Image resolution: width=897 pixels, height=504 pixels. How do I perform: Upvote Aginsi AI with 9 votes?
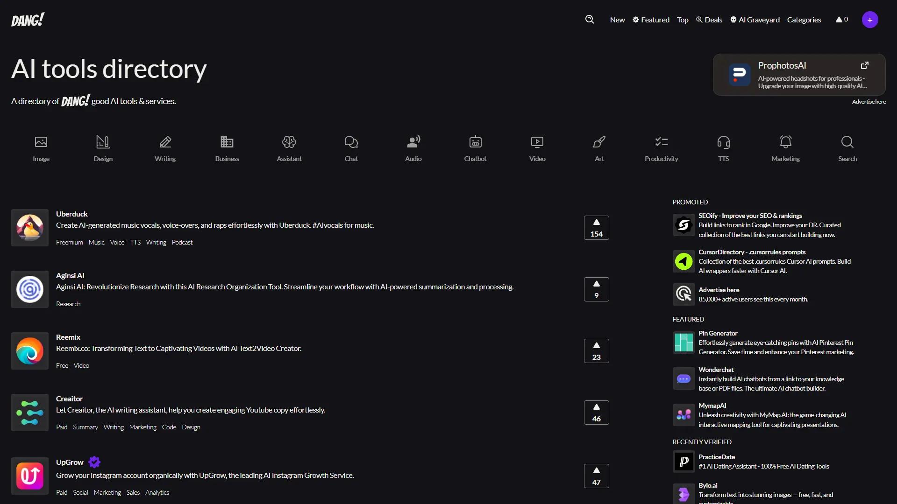pyautogui.click(x=596, y=289)
